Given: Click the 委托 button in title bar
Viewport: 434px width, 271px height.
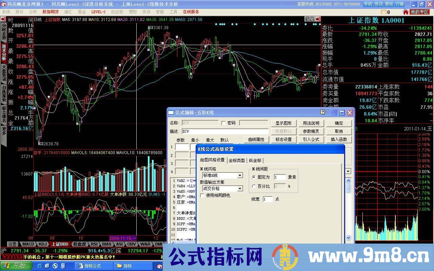Looking at the screenshot, I should (389, 4).
